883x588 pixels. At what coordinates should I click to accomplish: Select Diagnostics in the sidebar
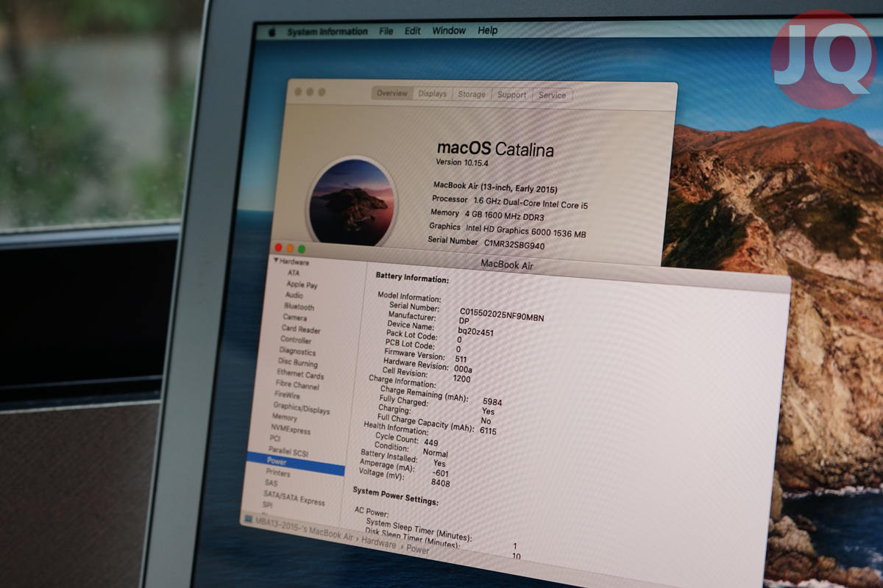tap(297, 351)
